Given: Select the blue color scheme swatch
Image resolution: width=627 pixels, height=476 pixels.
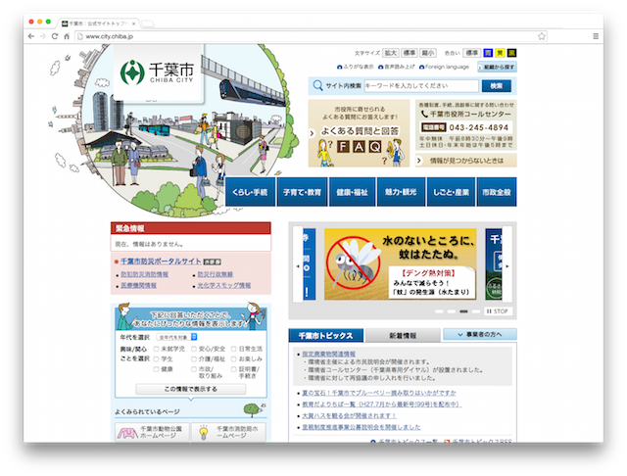Looking at the screenshot, I should tap(488, 53).
